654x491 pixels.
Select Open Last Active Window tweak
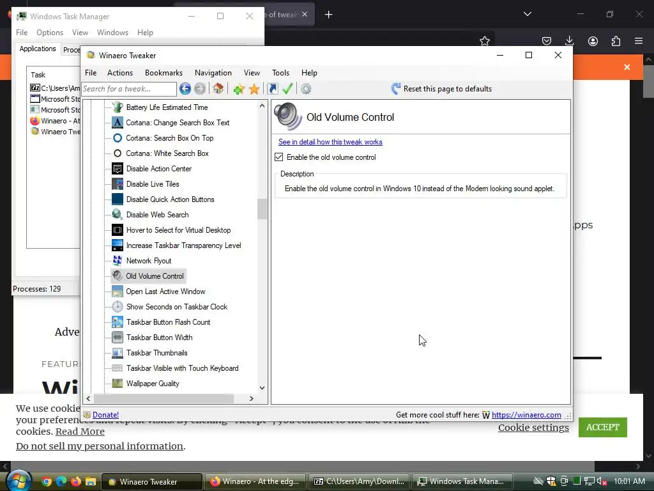click(165, 292)
